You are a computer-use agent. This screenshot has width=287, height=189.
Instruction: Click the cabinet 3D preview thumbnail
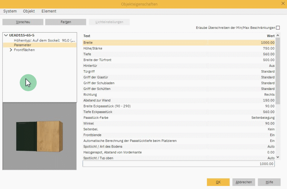[x=39, y=137]
